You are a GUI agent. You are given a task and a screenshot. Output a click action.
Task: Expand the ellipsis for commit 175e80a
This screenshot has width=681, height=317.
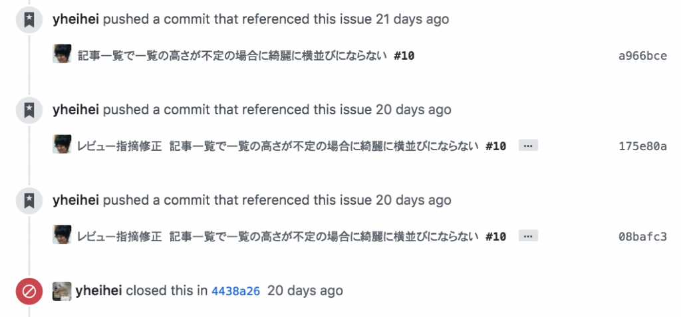click(528, 146)
